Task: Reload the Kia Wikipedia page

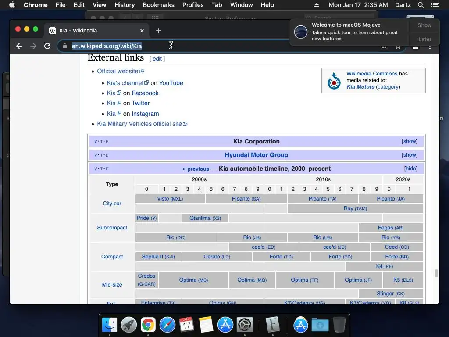Action: click(x=47, y=46)
